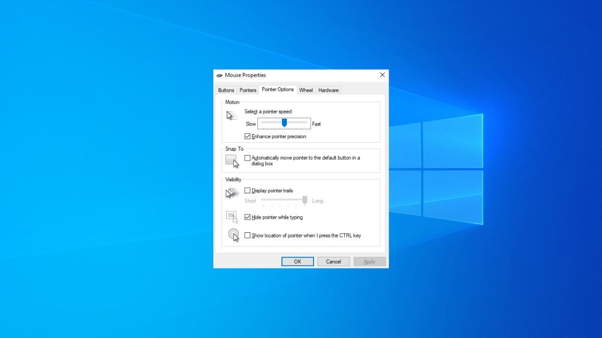
Task: Click the 'Select a pointer speed:' label
Action: 268,111
